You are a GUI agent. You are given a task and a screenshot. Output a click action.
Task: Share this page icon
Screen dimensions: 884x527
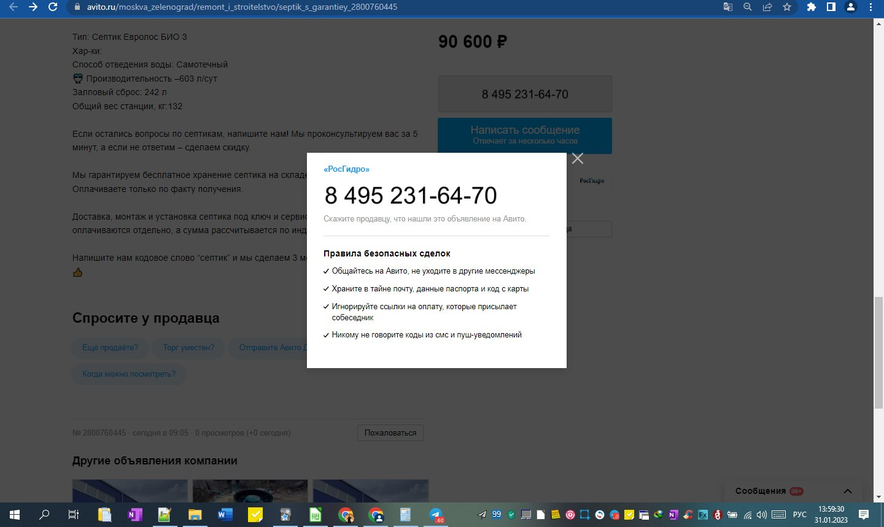pos(767,7)
